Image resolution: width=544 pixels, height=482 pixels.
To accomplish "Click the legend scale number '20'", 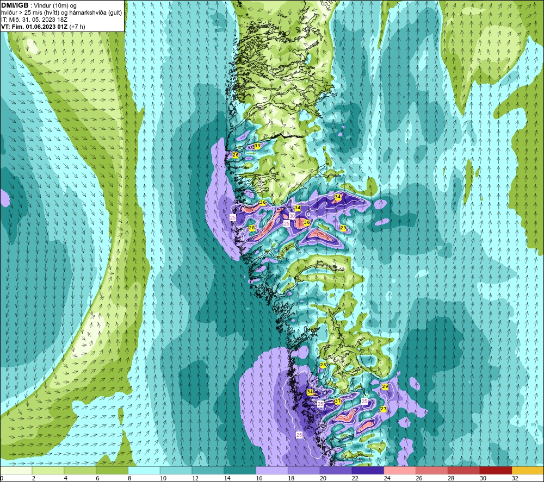I will (x=323, y=478).
